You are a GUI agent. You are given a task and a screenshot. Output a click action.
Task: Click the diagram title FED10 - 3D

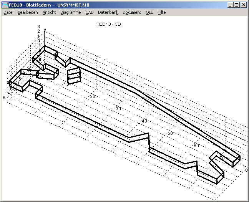109,24
